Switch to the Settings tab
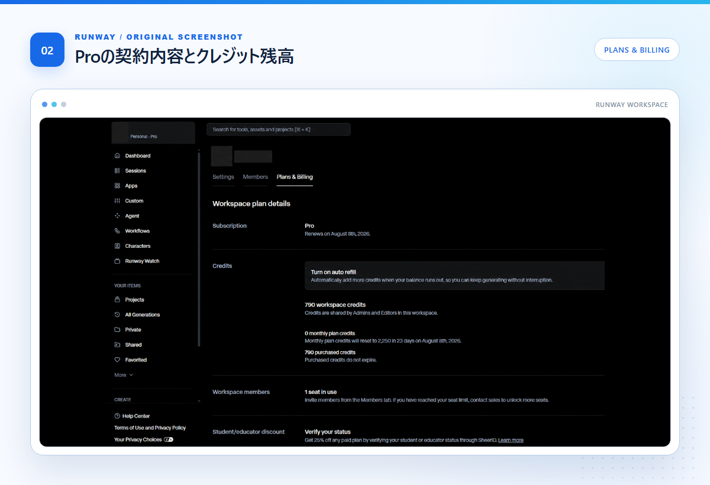The width and height of the screenshot is (710, 485). [x=223, y=177]
